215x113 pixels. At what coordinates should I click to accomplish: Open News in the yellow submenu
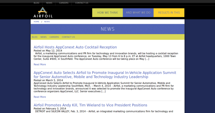tap(44, 37)
